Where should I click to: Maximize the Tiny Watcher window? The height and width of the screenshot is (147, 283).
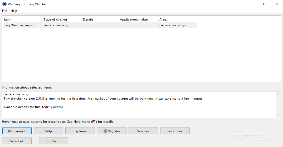pos(265,4)
